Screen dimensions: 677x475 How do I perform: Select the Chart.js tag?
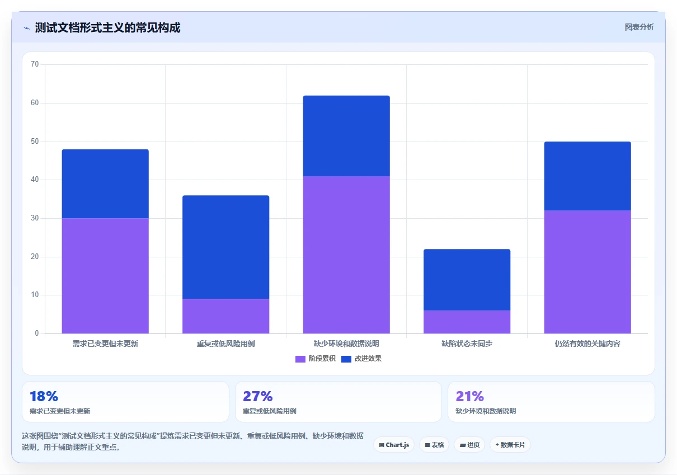pyautogui.click(x=394, y=445)
